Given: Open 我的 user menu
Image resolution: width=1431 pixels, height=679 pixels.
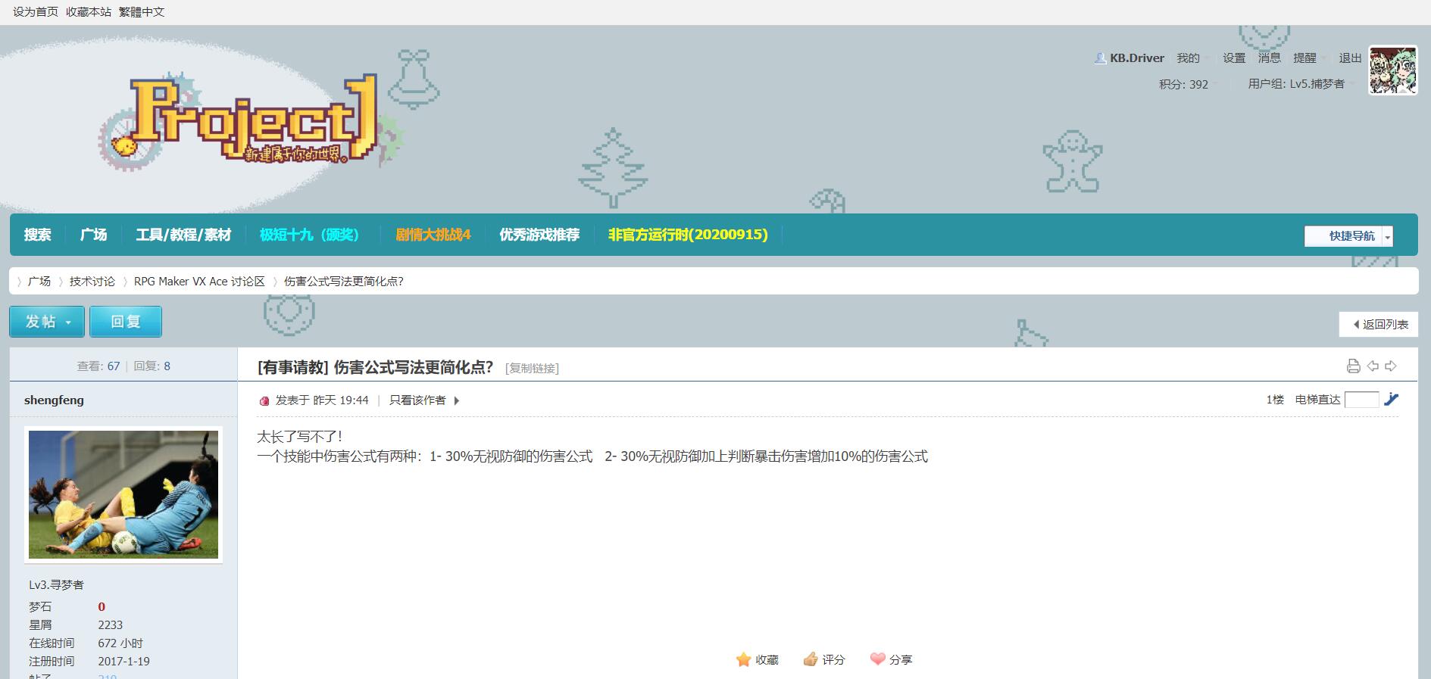Looking at the screenshot, I should (1188, 58).
